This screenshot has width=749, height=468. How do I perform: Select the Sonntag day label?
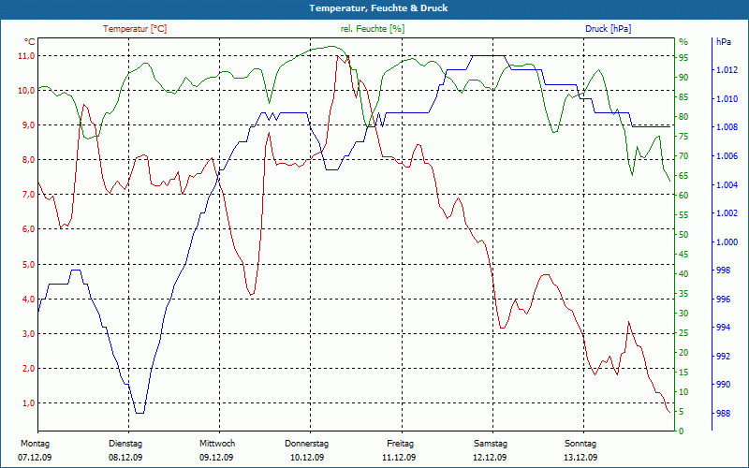pyautogui.click(x=580, y=444)
